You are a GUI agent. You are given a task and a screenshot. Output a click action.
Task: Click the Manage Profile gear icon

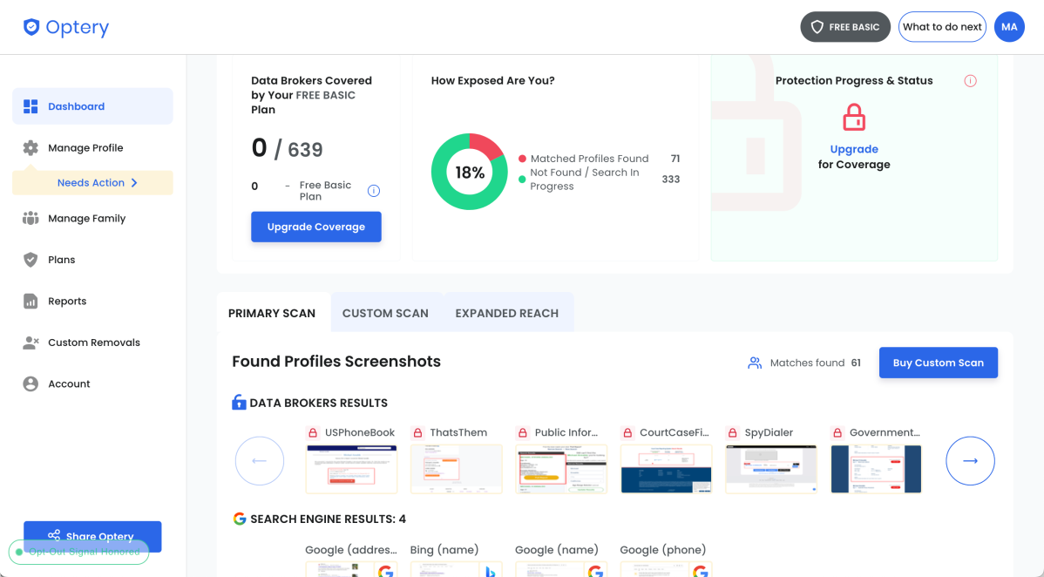point(31,148)
